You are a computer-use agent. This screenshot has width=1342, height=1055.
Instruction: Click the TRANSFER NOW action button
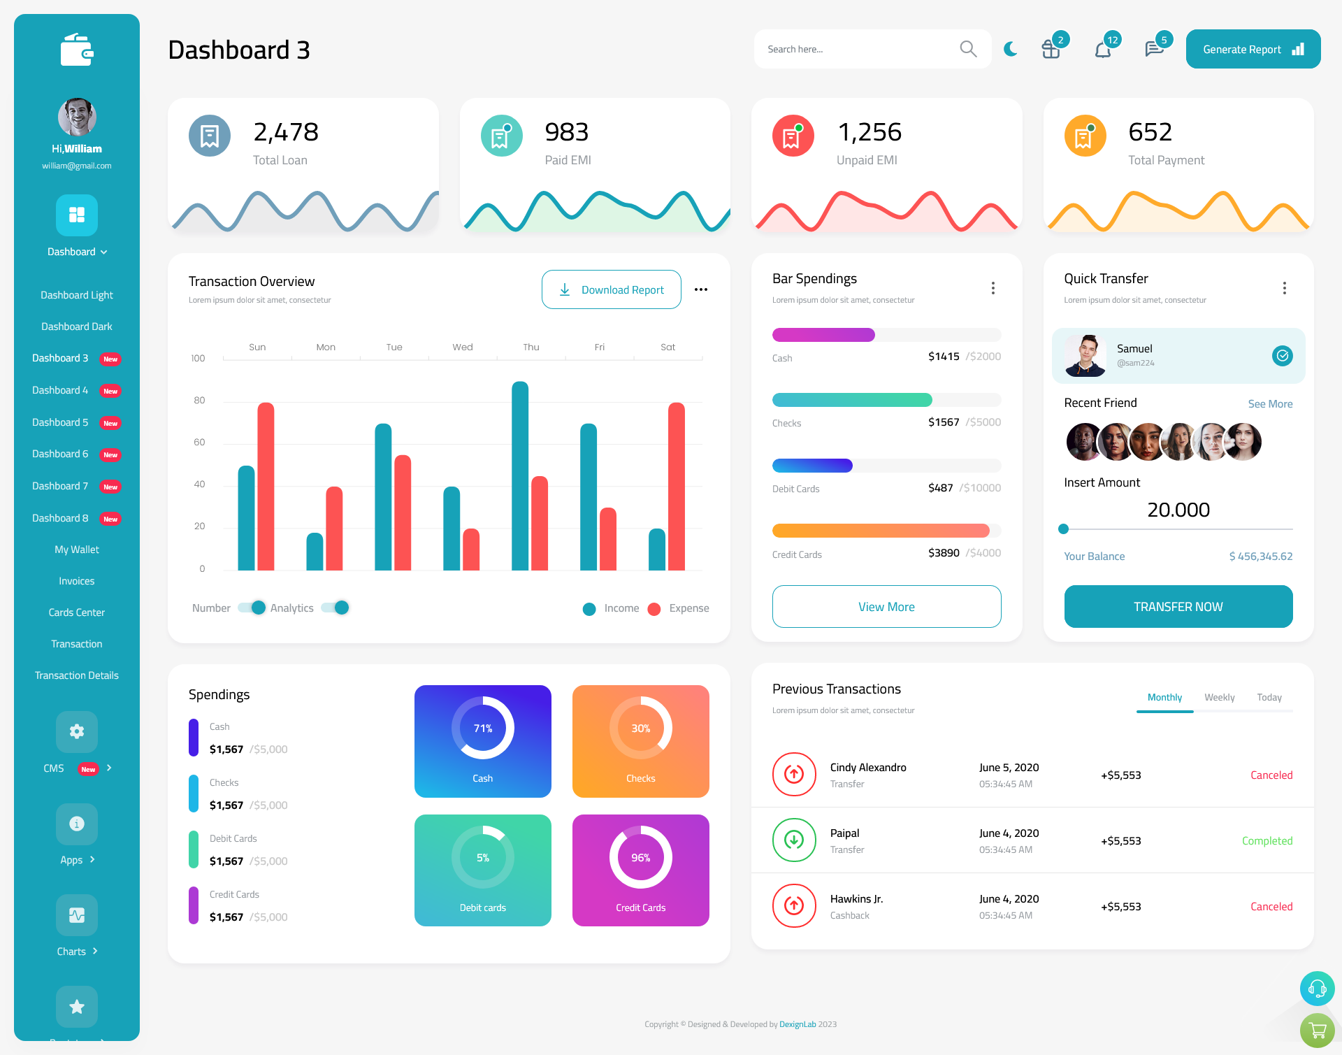[1178, 606]
